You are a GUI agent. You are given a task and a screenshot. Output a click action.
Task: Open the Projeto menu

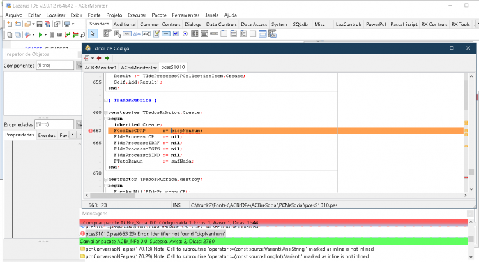[114, 15]
